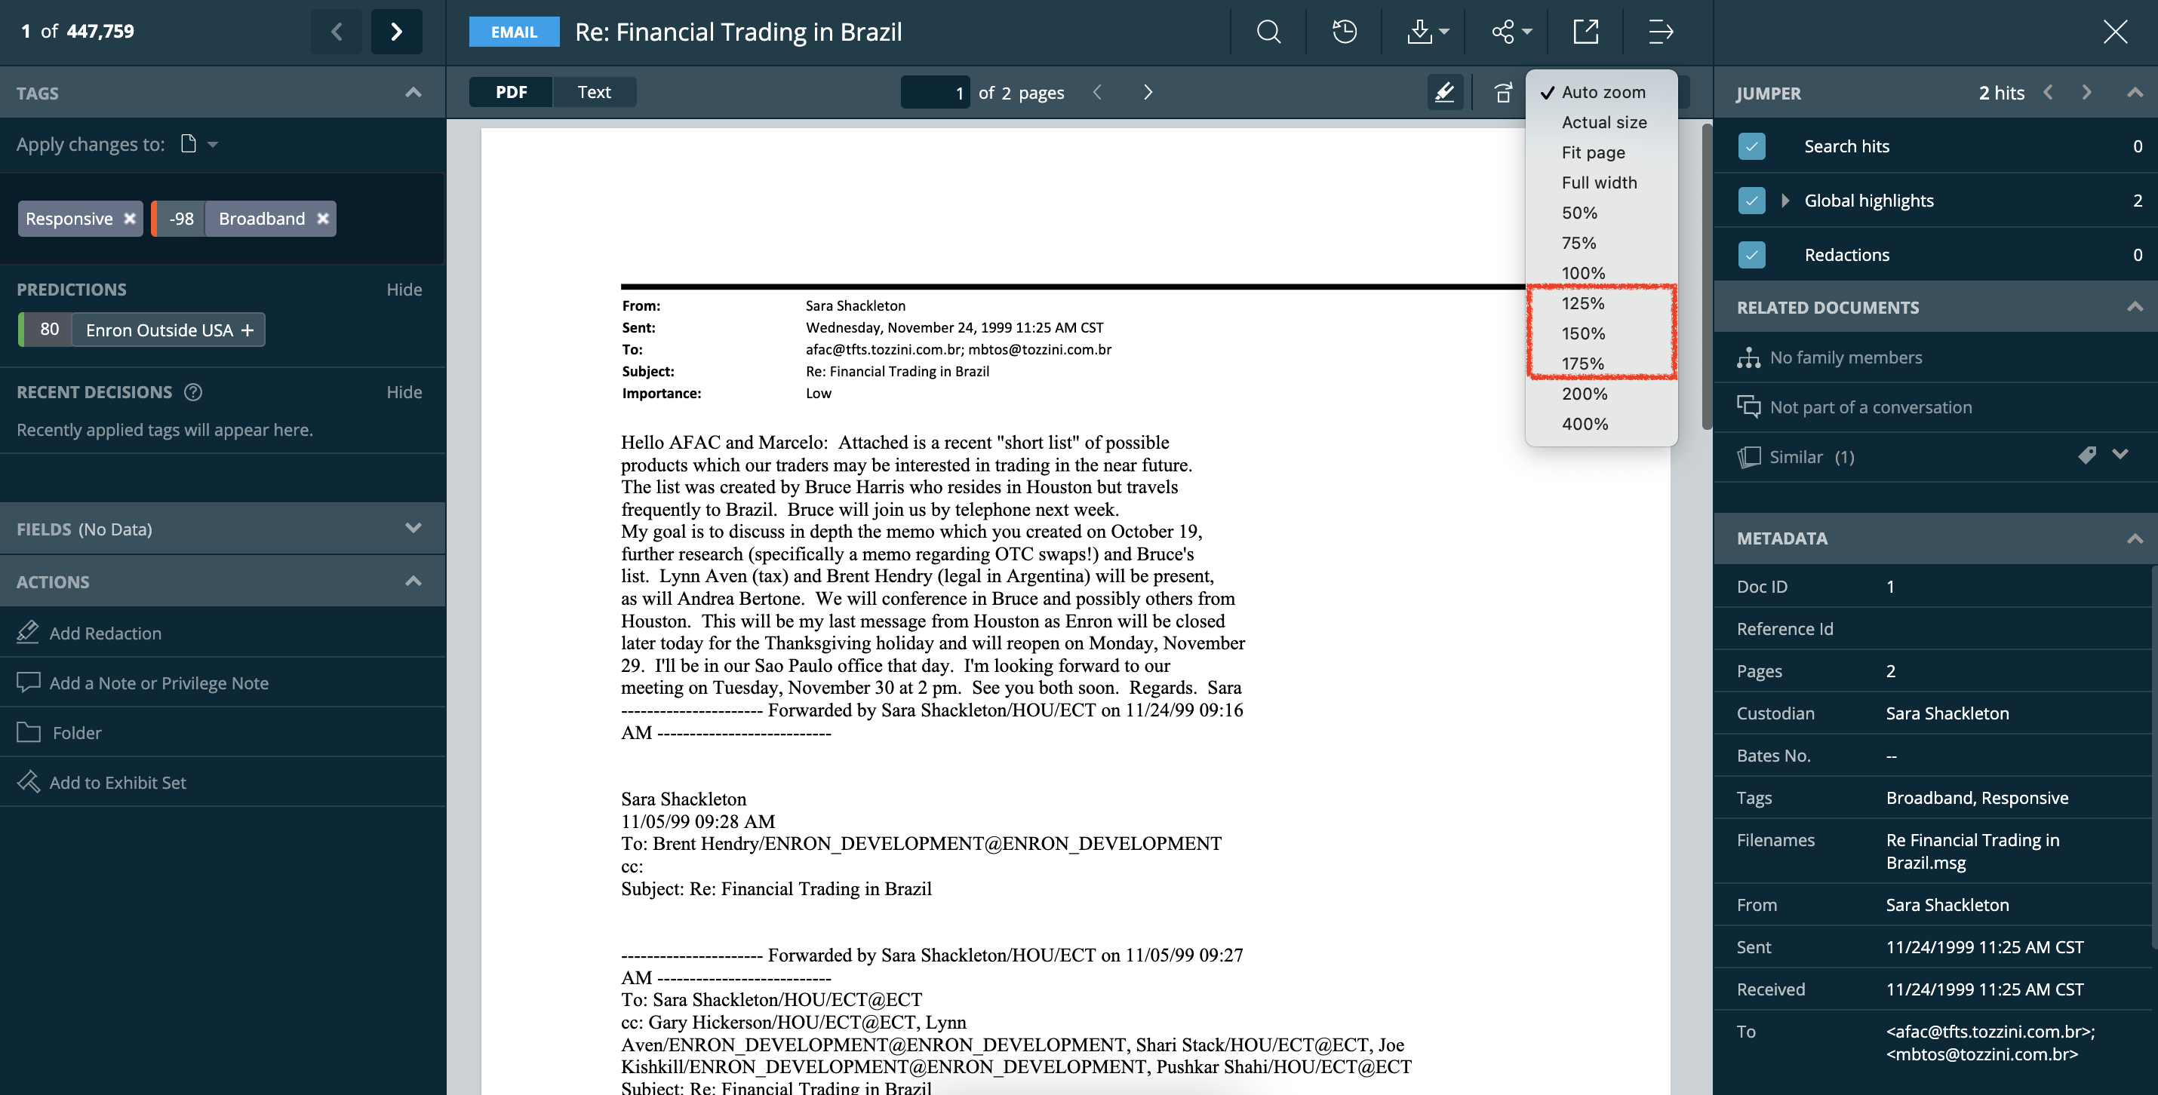Set zoom to 400%

coord(1602,424)
